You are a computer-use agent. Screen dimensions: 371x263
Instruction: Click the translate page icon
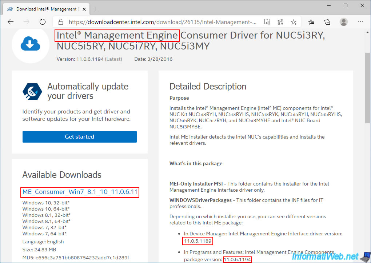coord(280,22)
